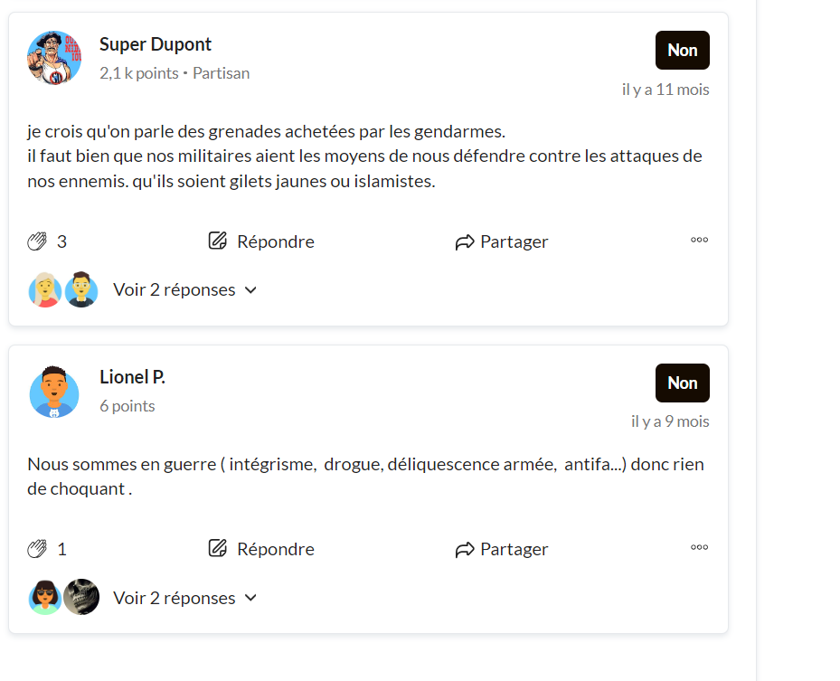
Task: Open the Super Dupont username link
Action: click(156, 44)
